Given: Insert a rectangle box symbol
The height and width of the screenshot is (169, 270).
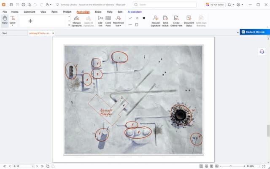Looking at the screenshot, I should pos(137,25).
